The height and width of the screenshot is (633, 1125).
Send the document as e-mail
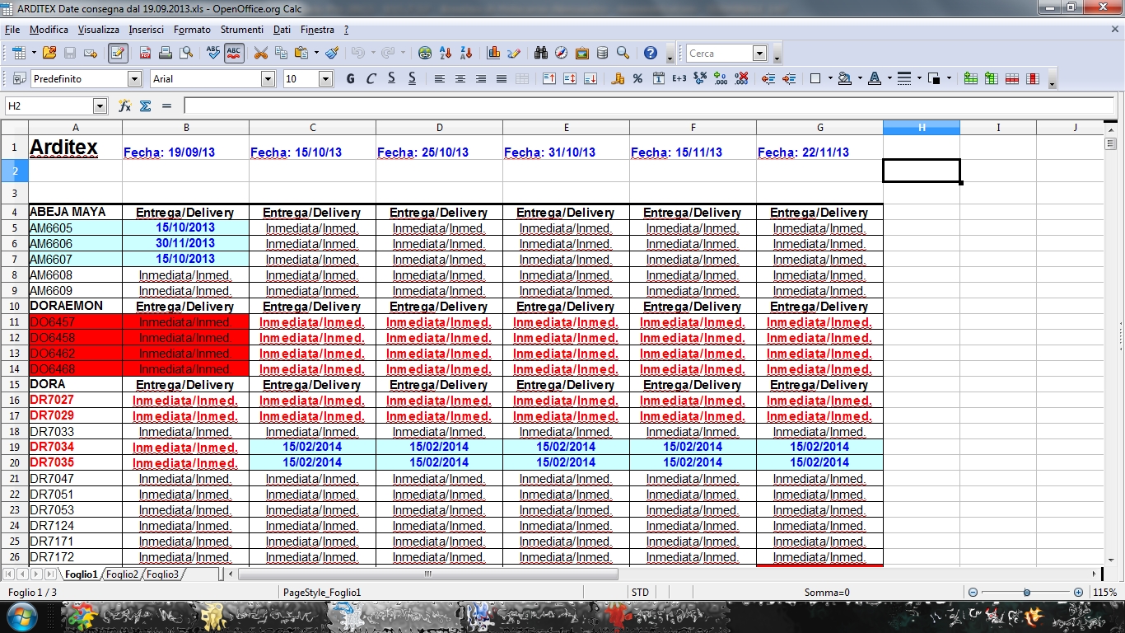(x=91, y=54)
